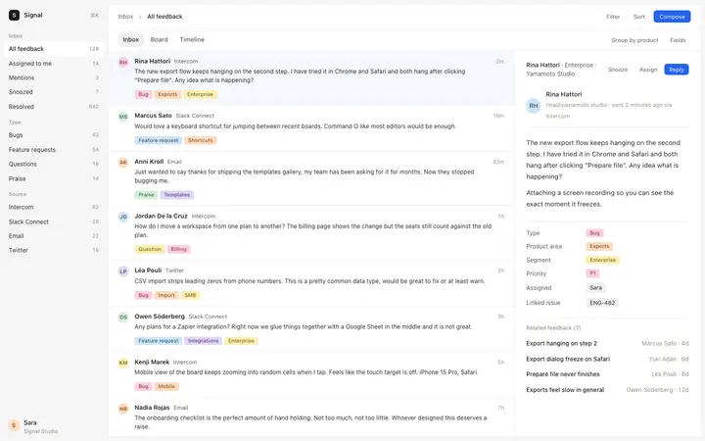Screen dimensions: 705x441
Task: Open related feedback Prepare file never finishes
Action: point(607,374)
